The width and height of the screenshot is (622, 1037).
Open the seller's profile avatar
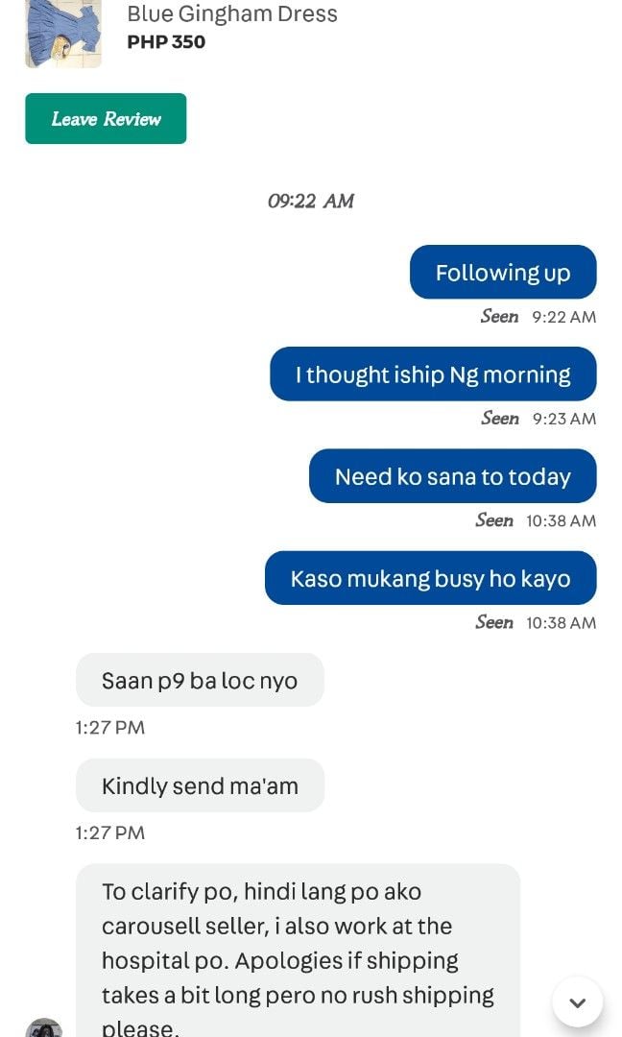[x=44, y=1027]
